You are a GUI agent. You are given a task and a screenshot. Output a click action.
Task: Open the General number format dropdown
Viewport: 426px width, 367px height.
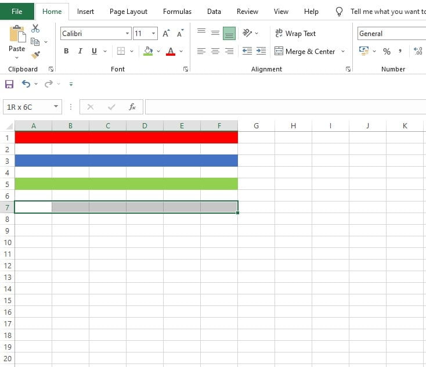tap(392, 34)
